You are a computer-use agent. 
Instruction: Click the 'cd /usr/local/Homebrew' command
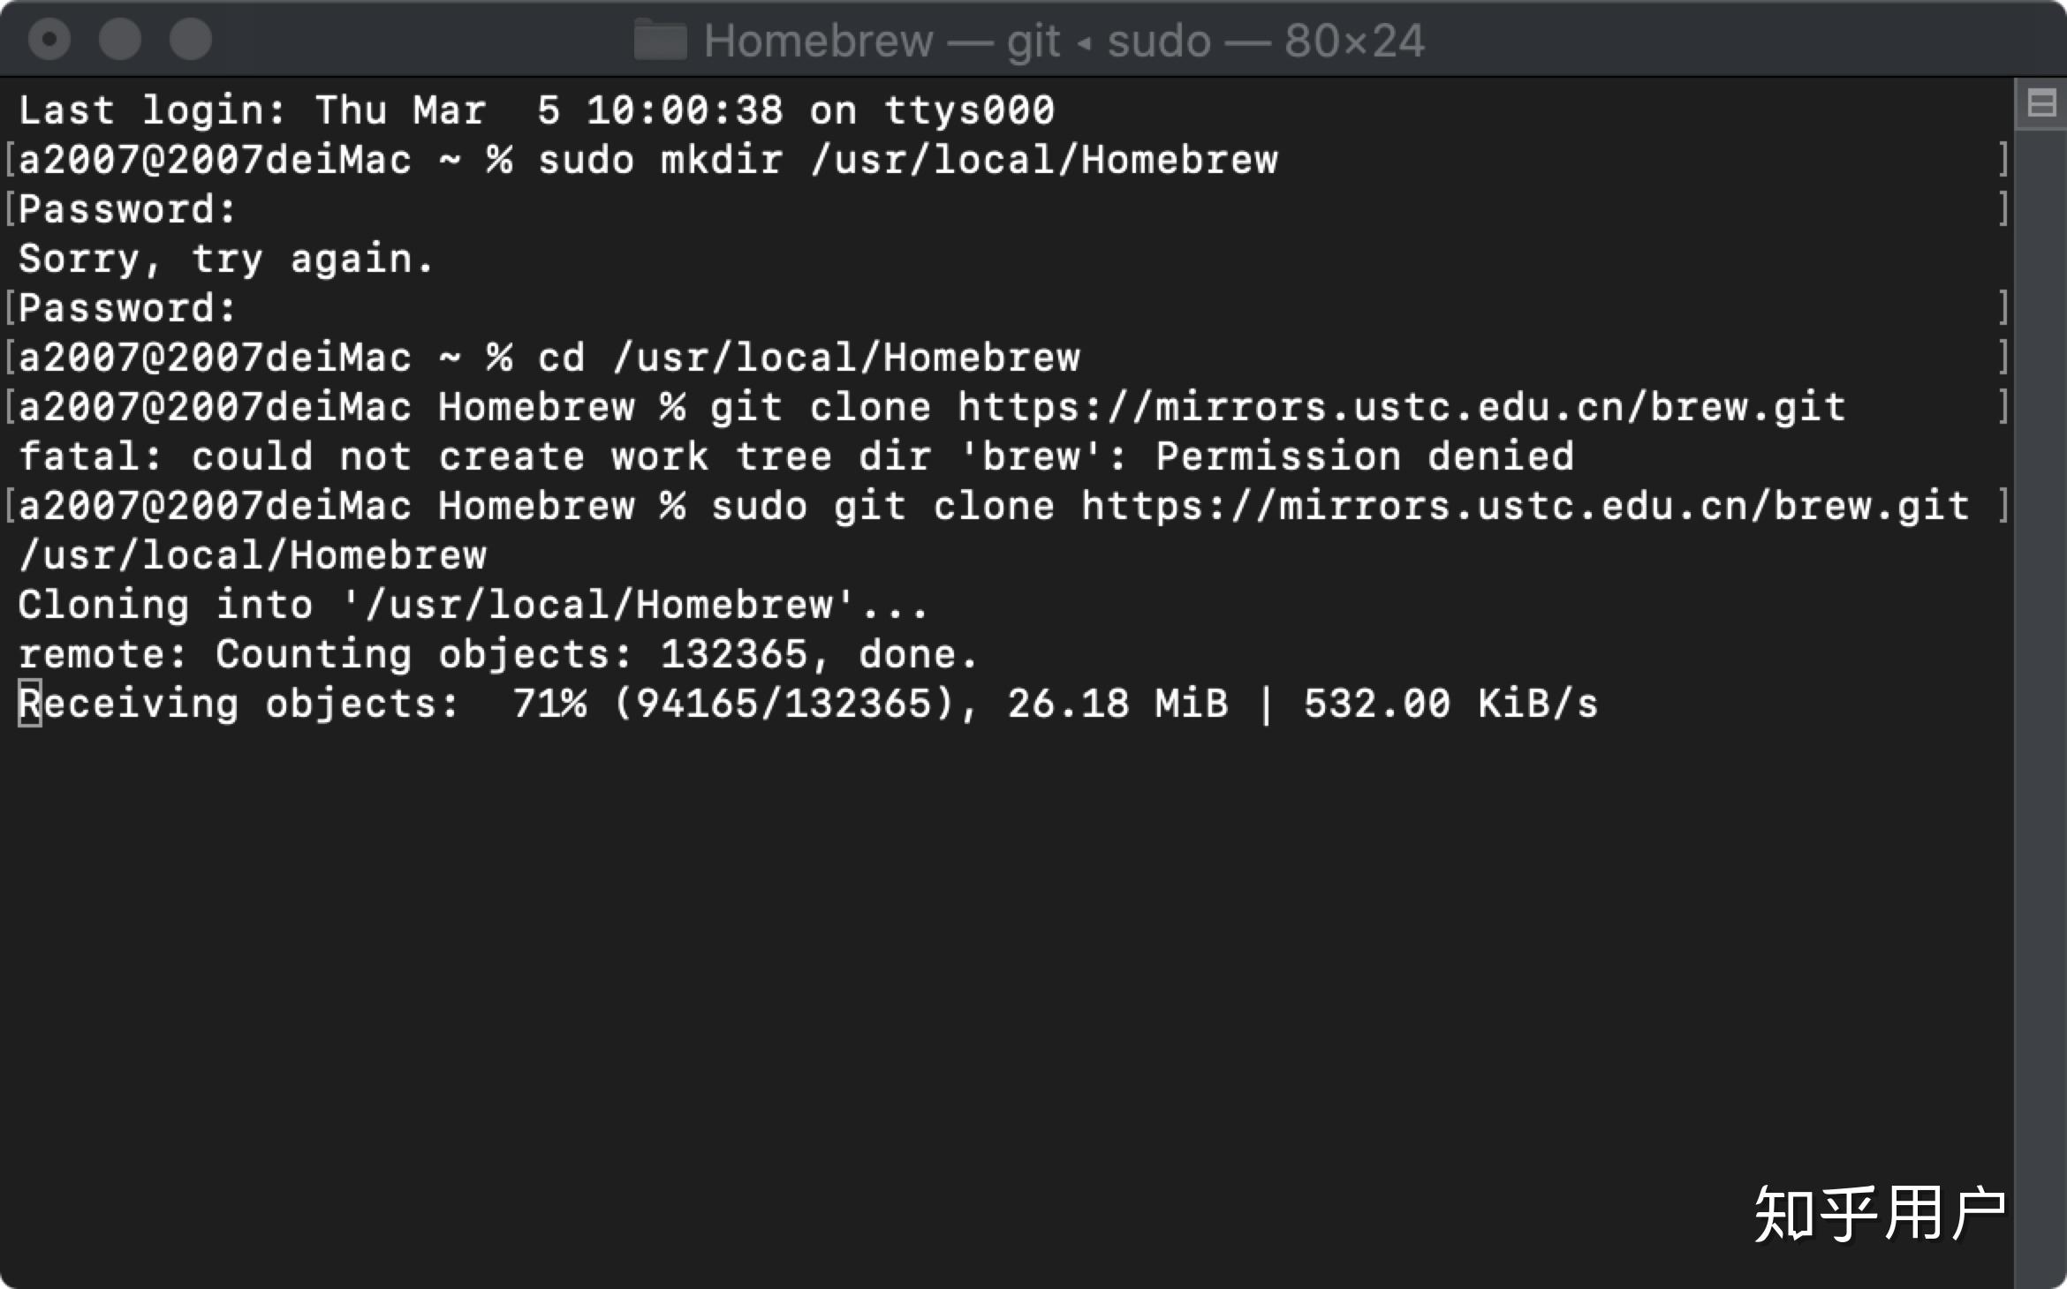coord(808,358)
